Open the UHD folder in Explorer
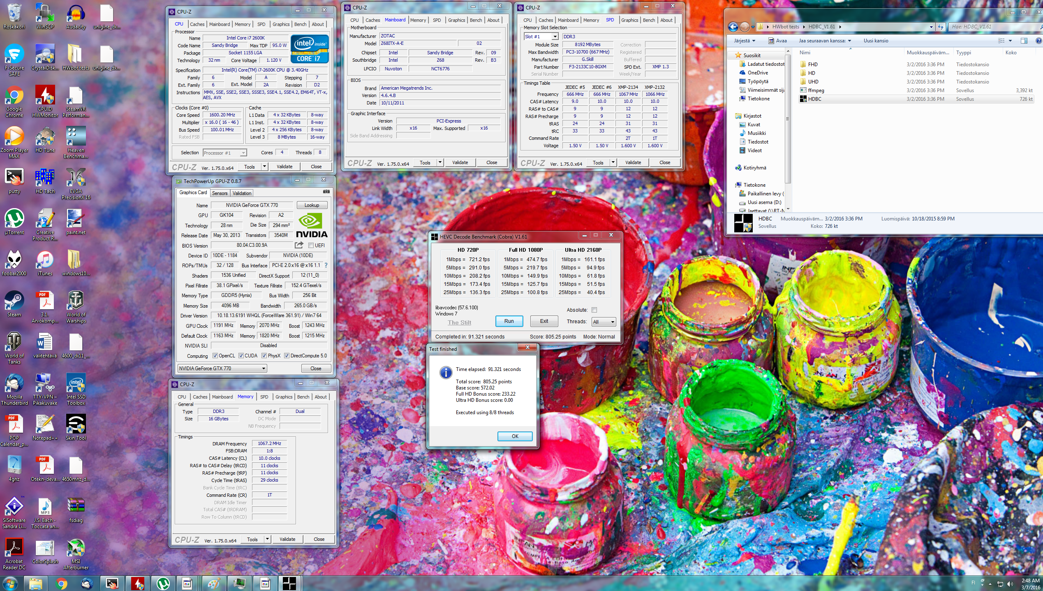This screenshot has height=591, width=1043. (x=813, y=82)
